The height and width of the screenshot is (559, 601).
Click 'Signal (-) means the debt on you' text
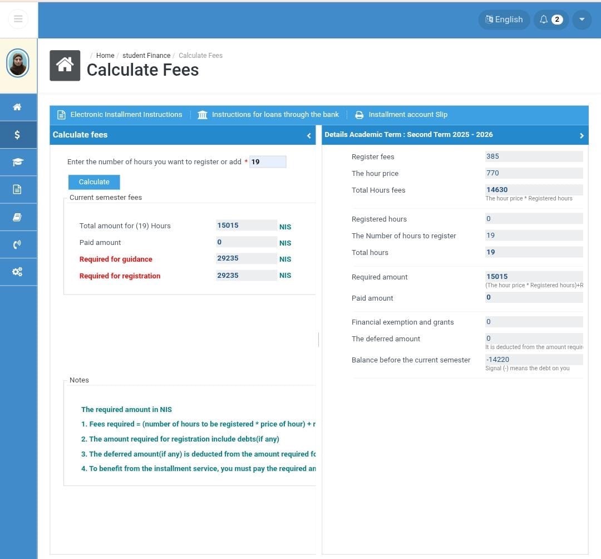pos(528,369)
